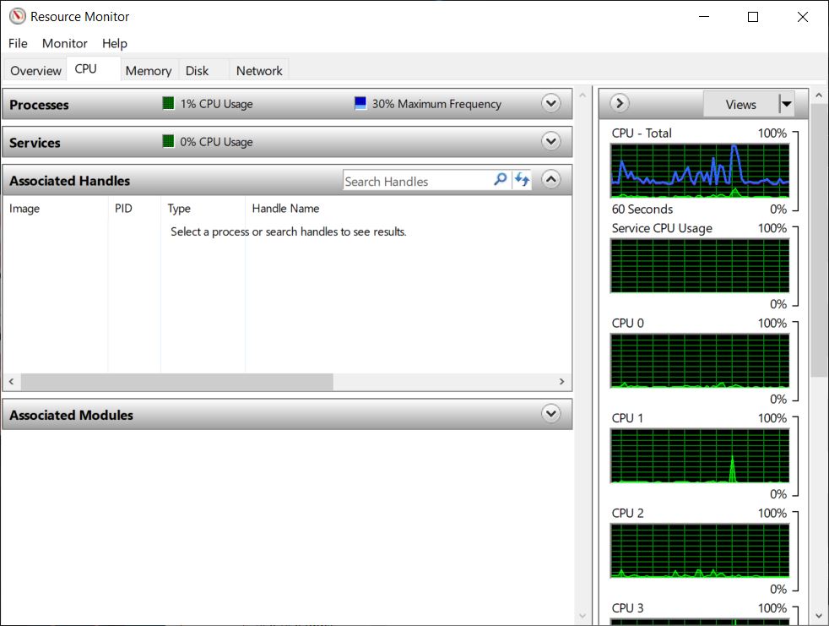The width and height of the screenshot is (829, 626).
Task: Click the green CPU Usage indicator in Processes
Action: 169,104
